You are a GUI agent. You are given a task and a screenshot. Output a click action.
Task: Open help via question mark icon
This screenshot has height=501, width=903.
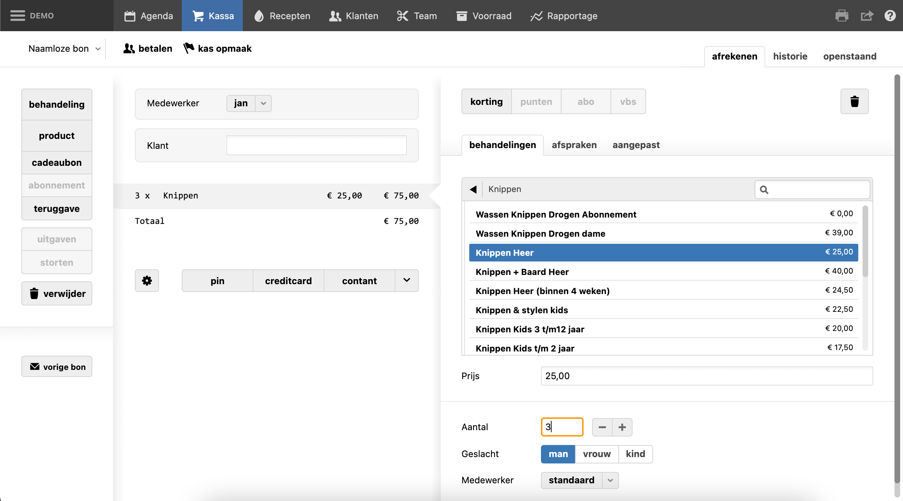coord(890,16)
